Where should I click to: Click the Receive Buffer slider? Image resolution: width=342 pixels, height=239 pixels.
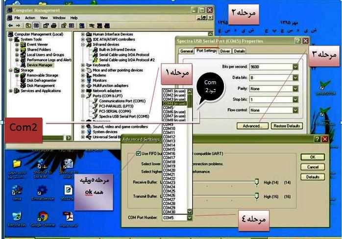pyautogui.click(x=256, y=182)
